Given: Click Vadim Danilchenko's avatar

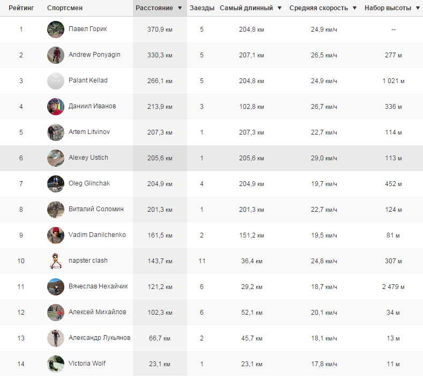Looking at the screenshot, I should click(56, 235).
